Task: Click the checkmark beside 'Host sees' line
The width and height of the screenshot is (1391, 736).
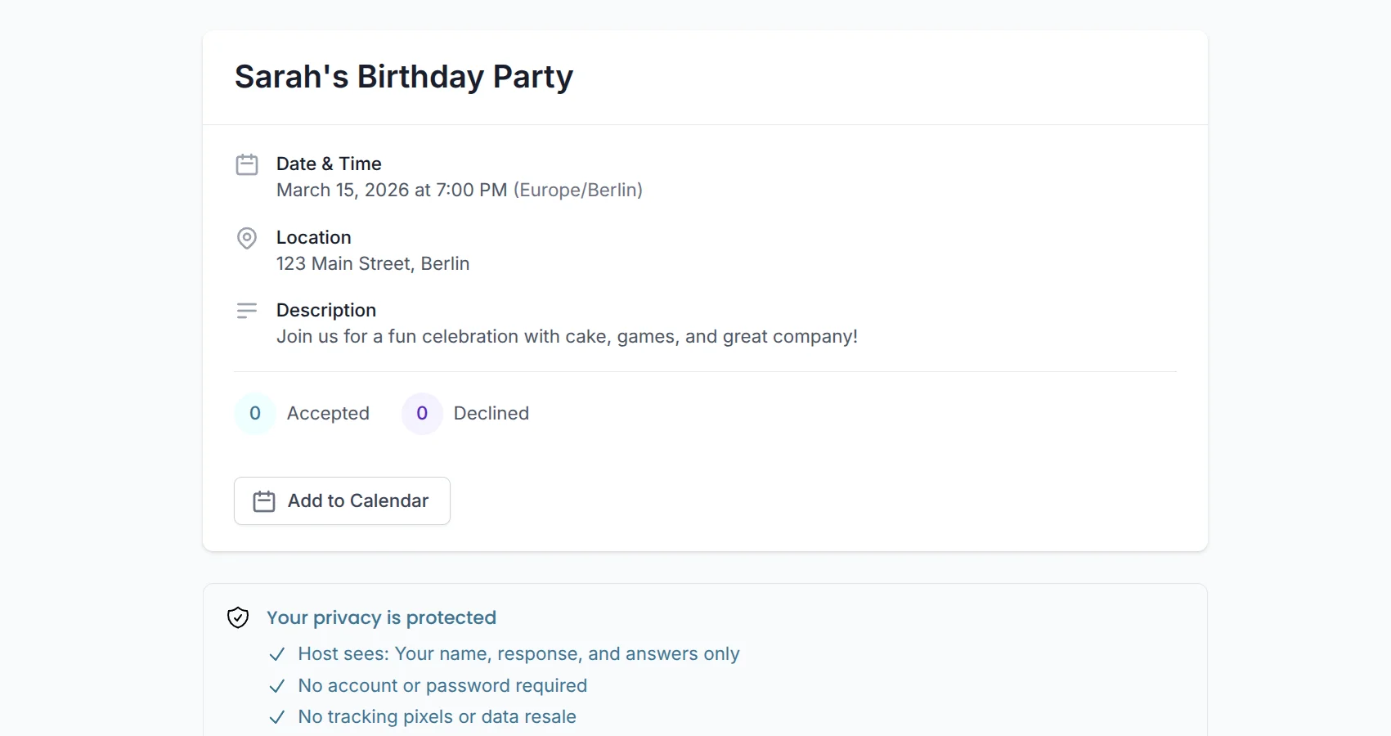Action: (x=277, y=654)
